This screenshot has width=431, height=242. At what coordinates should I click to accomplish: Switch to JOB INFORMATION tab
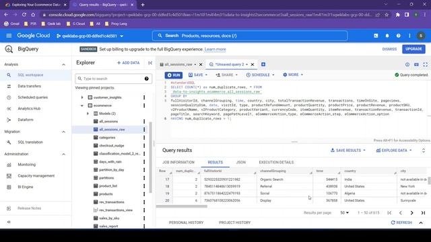(x=178, y=162)
